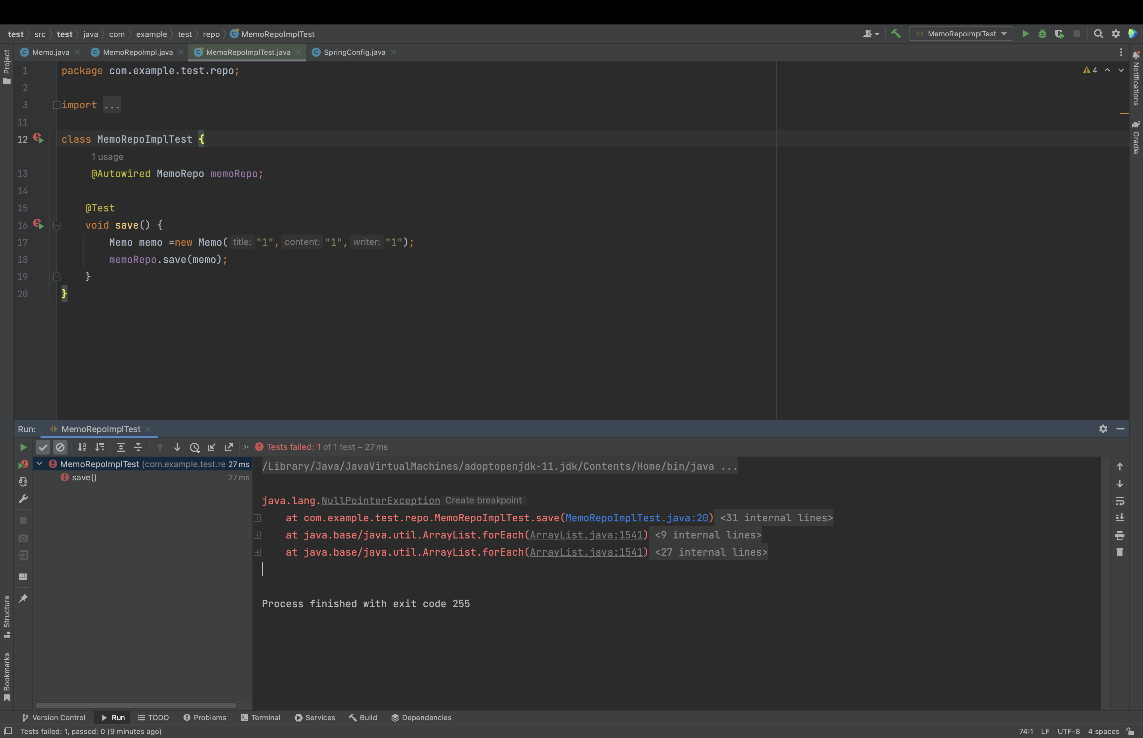The height and width of the screenshot is (738, 1143).
Task: Sort tests by duration
Action: pyautogui.click(x=99, y=447)
